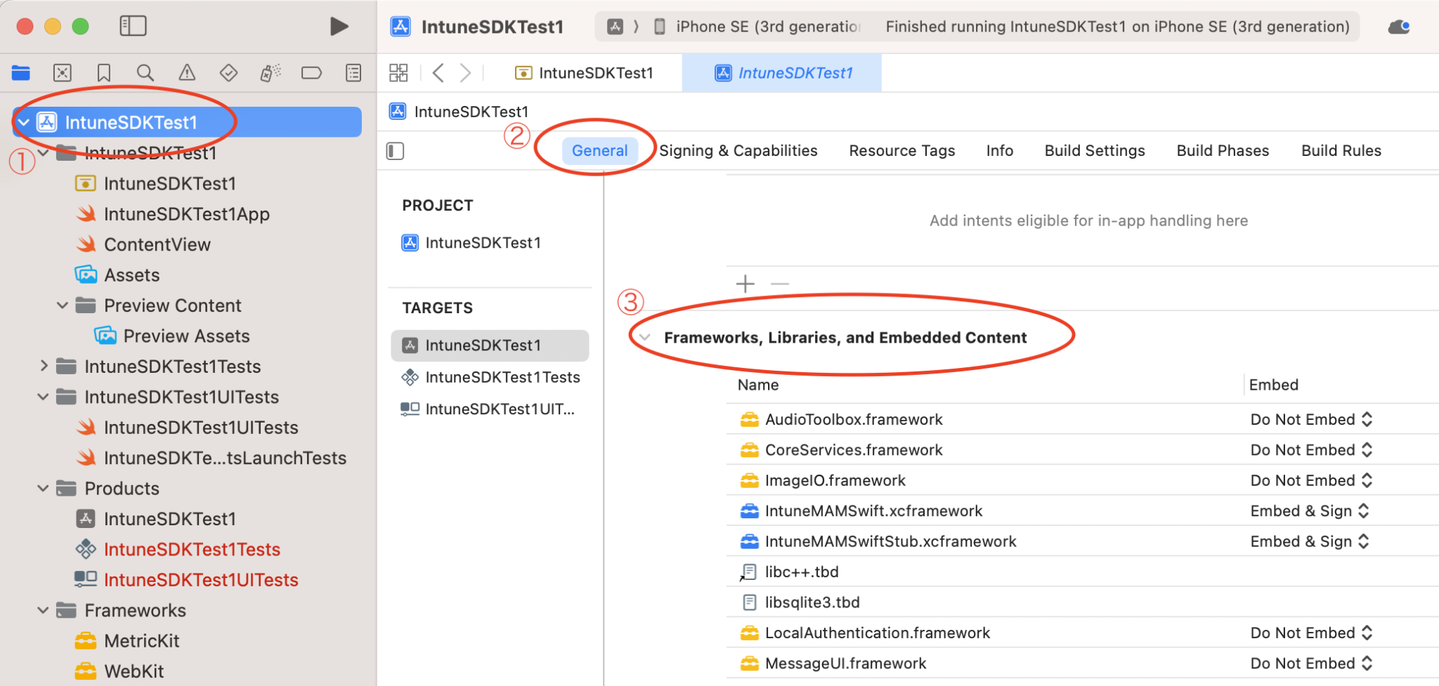Open the Issue navigator warning icon
This screenshot has width=1439, height=686.
pos(187,72)
